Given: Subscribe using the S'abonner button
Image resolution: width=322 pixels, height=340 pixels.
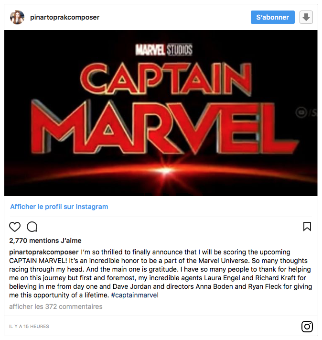Looking at the screenshot, I should click(273, 17).
